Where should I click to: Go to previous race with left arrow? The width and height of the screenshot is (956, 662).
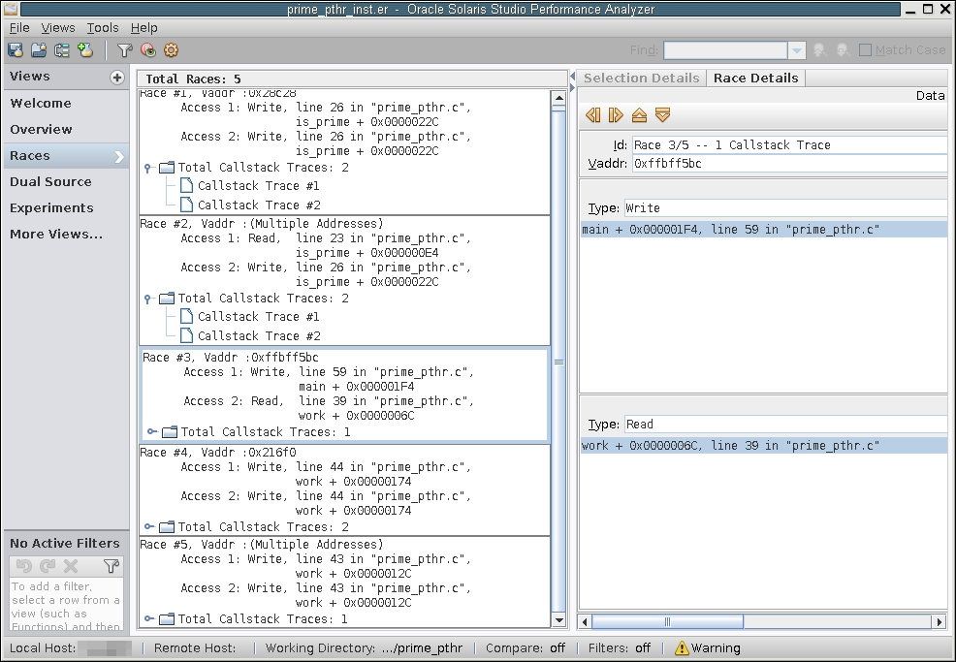pos(593,115)
